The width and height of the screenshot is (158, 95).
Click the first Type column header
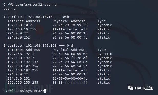(102, 21)
